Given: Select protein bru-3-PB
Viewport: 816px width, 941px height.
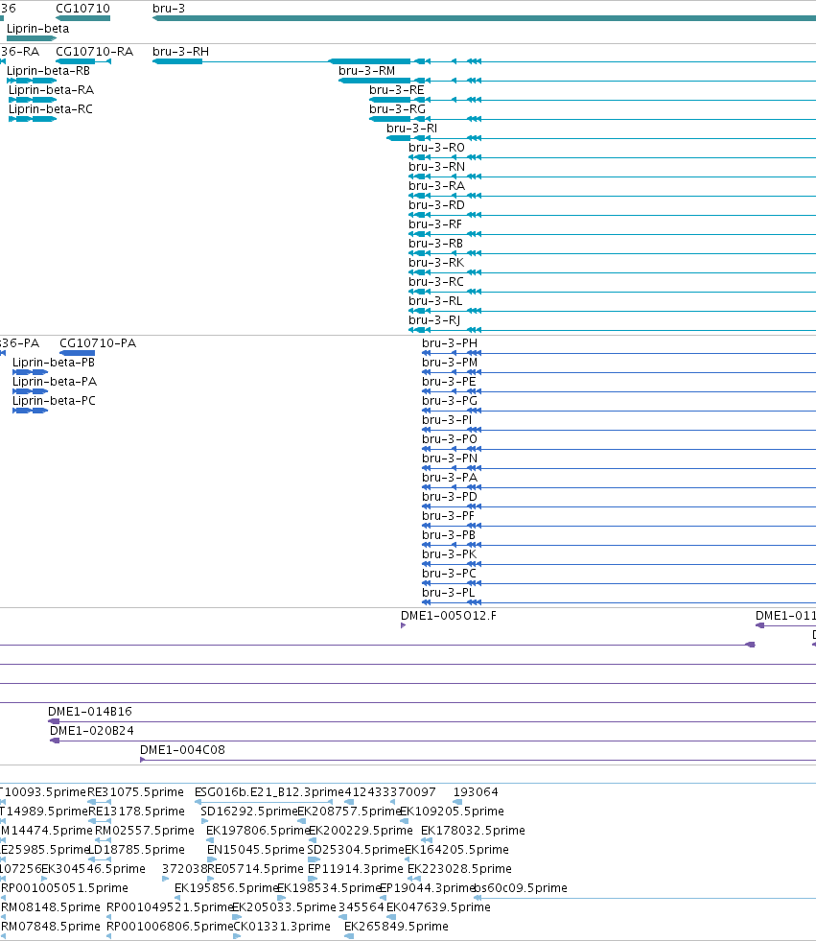Looking at the screenshot, I should click(x=449, y=535).
